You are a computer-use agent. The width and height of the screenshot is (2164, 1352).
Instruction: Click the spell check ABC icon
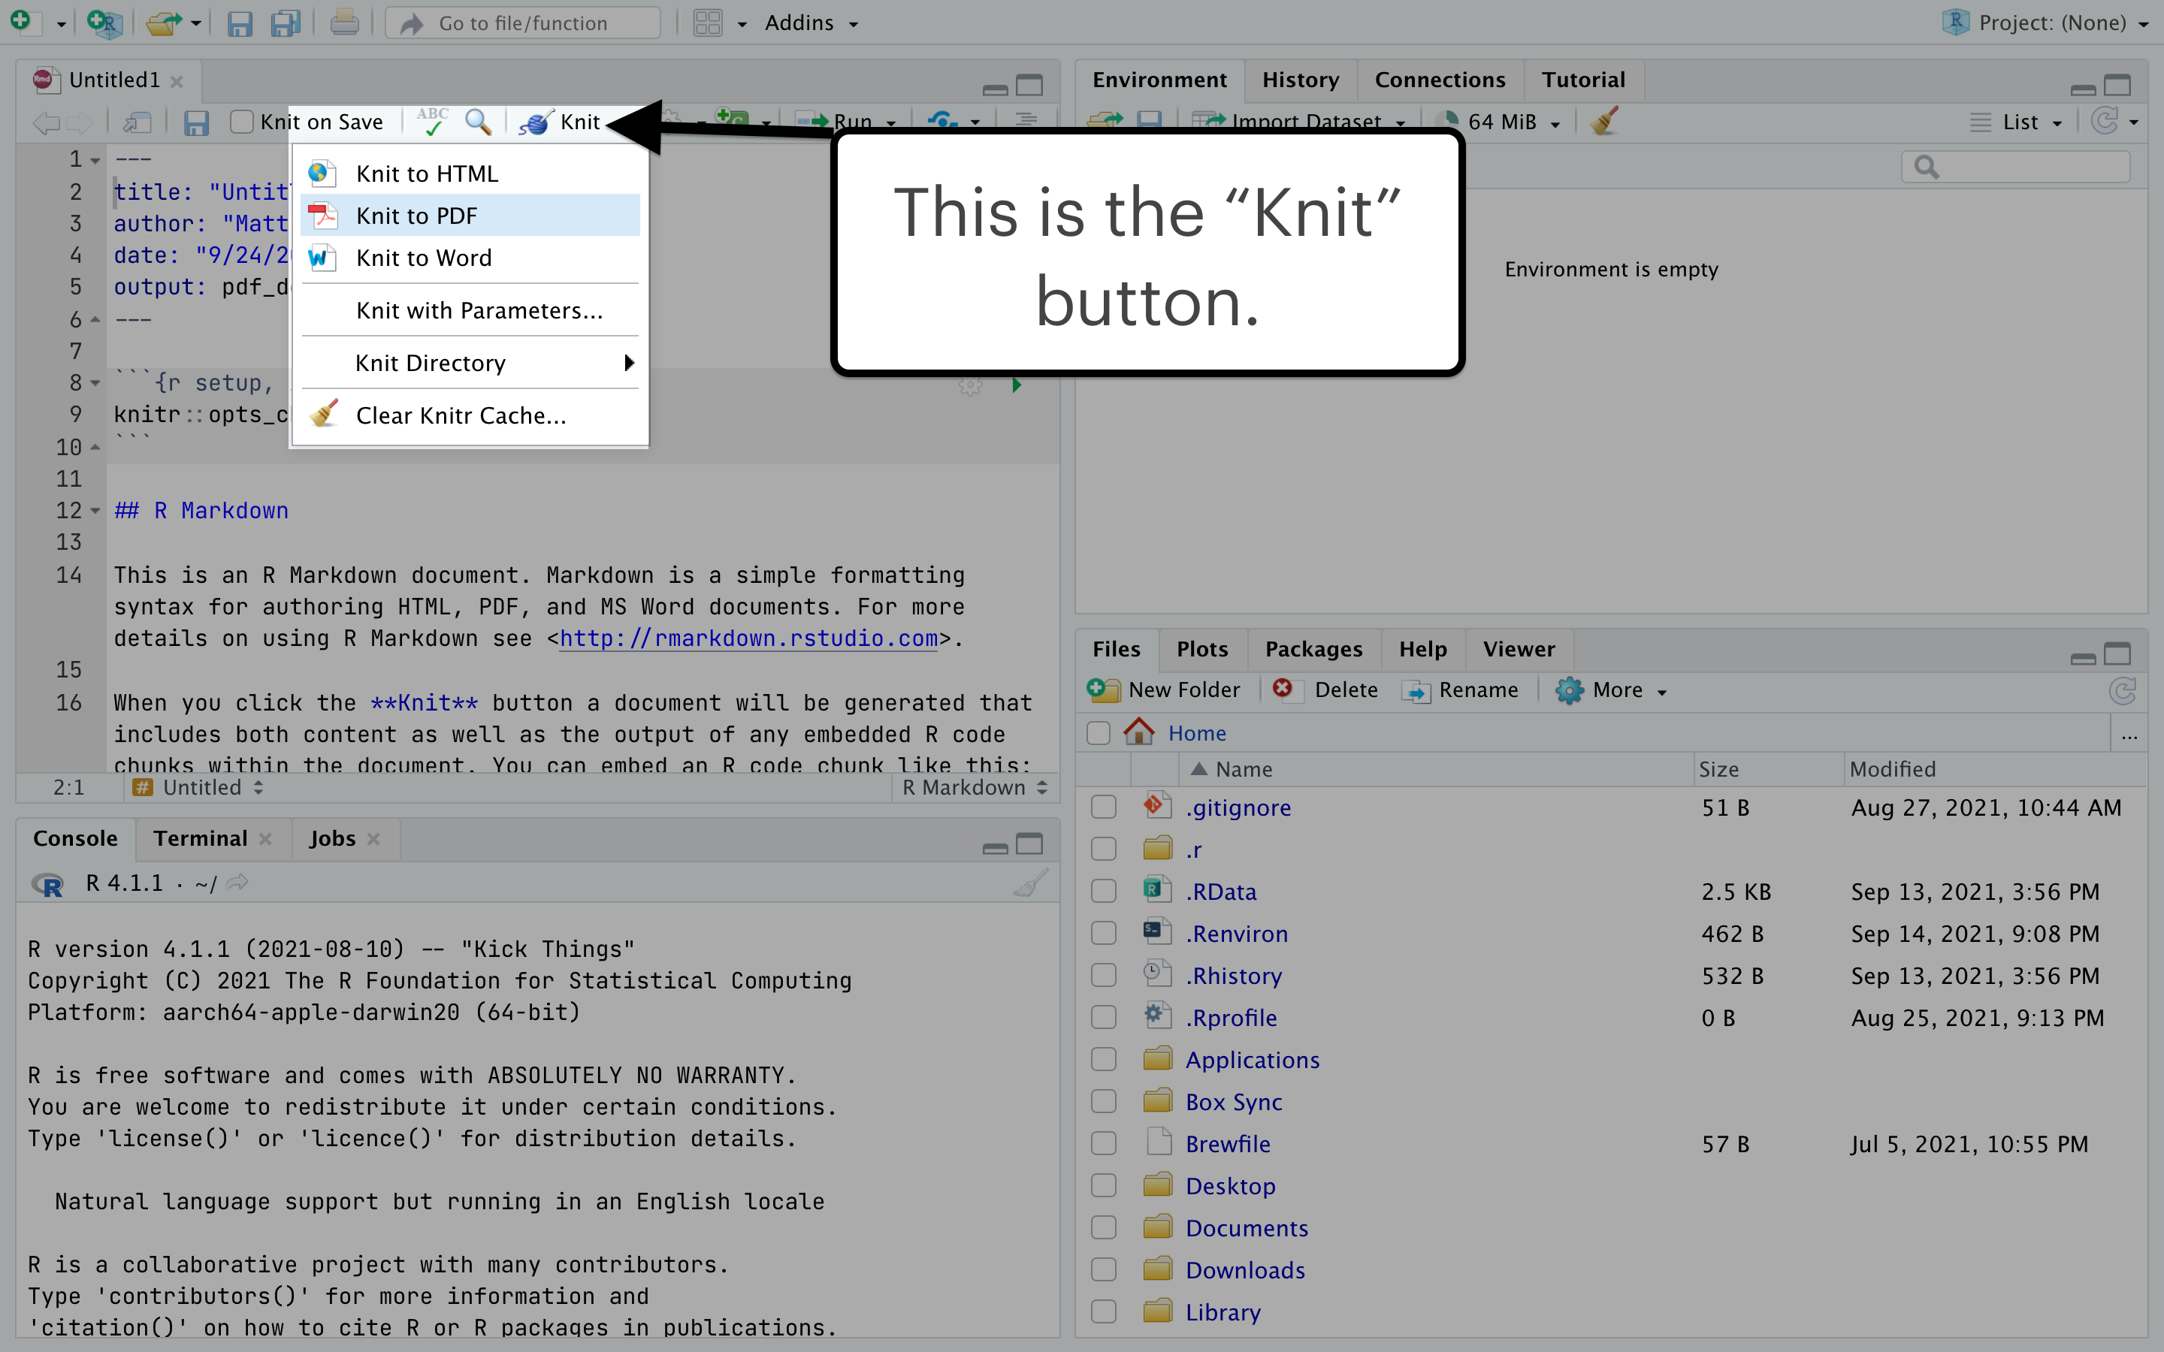click(x=433, y=122)
